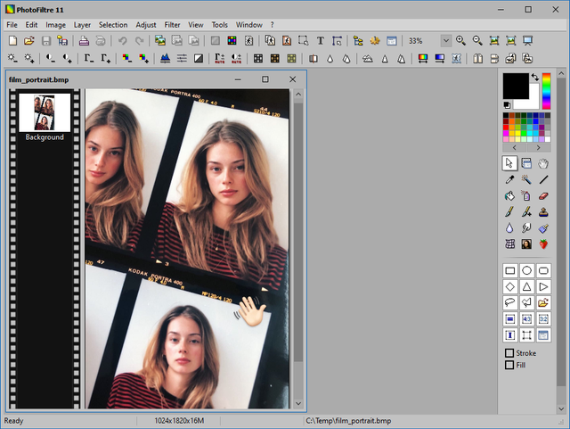Screen dimensions: 570x429
Task: Select the Blur water-drop tool
Action: coord(509,228)
